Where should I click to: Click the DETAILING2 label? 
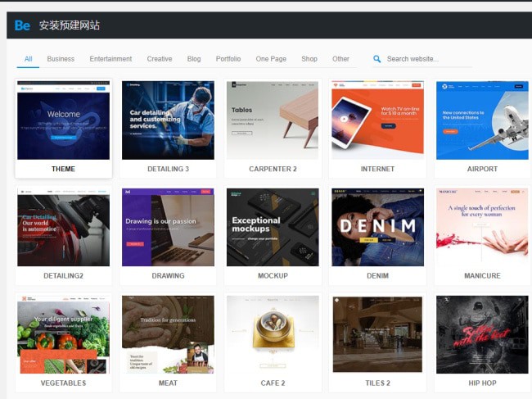[64, 276]
